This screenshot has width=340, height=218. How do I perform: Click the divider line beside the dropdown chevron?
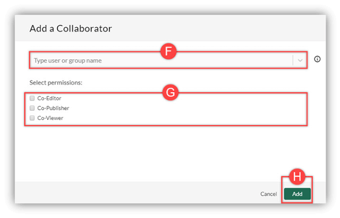(293, 60)
